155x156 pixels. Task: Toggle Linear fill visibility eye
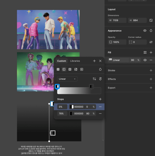pyautogui.click(x=145, y=60)
